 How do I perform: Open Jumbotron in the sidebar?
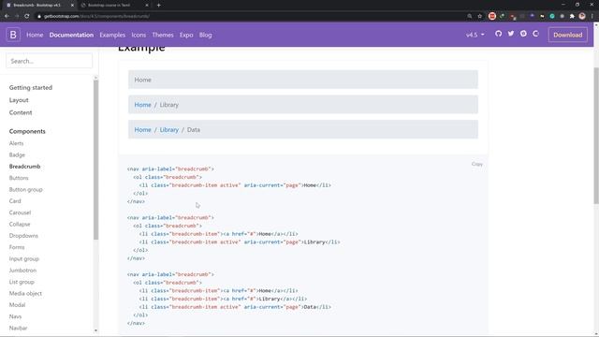[22, 271]
